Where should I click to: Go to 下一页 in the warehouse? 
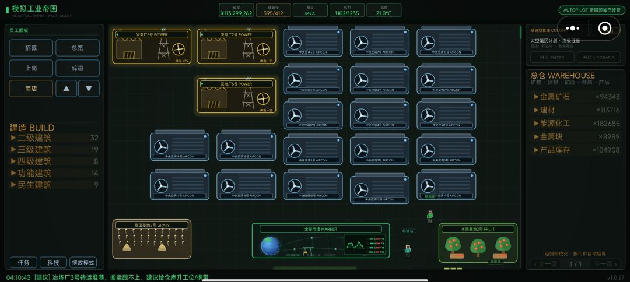tap(605, 264)
